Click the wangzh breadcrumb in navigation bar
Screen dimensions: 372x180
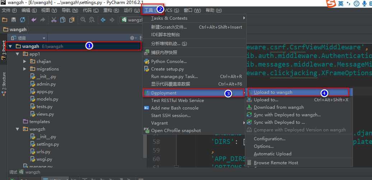click(15, 30)
